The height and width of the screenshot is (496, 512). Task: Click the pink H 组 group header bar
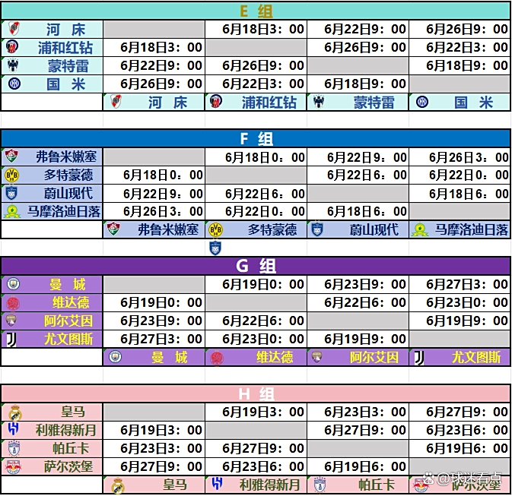click(256, 394)
